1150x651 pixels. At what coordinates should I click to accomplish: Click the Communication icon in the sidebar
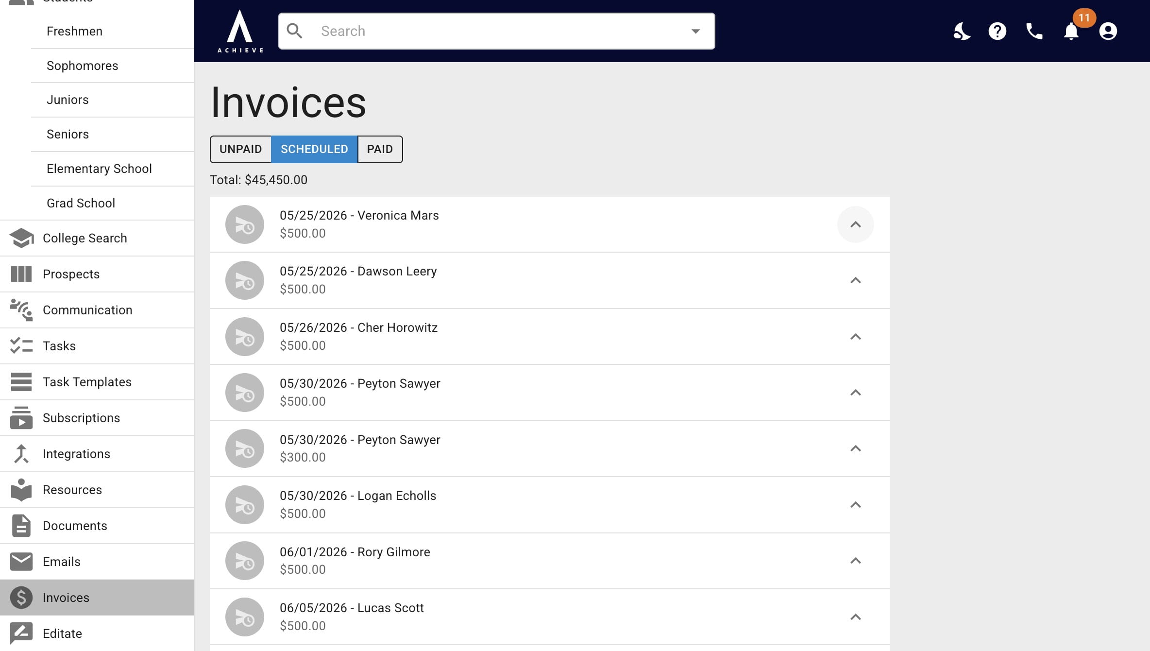[x=21, y=310]
